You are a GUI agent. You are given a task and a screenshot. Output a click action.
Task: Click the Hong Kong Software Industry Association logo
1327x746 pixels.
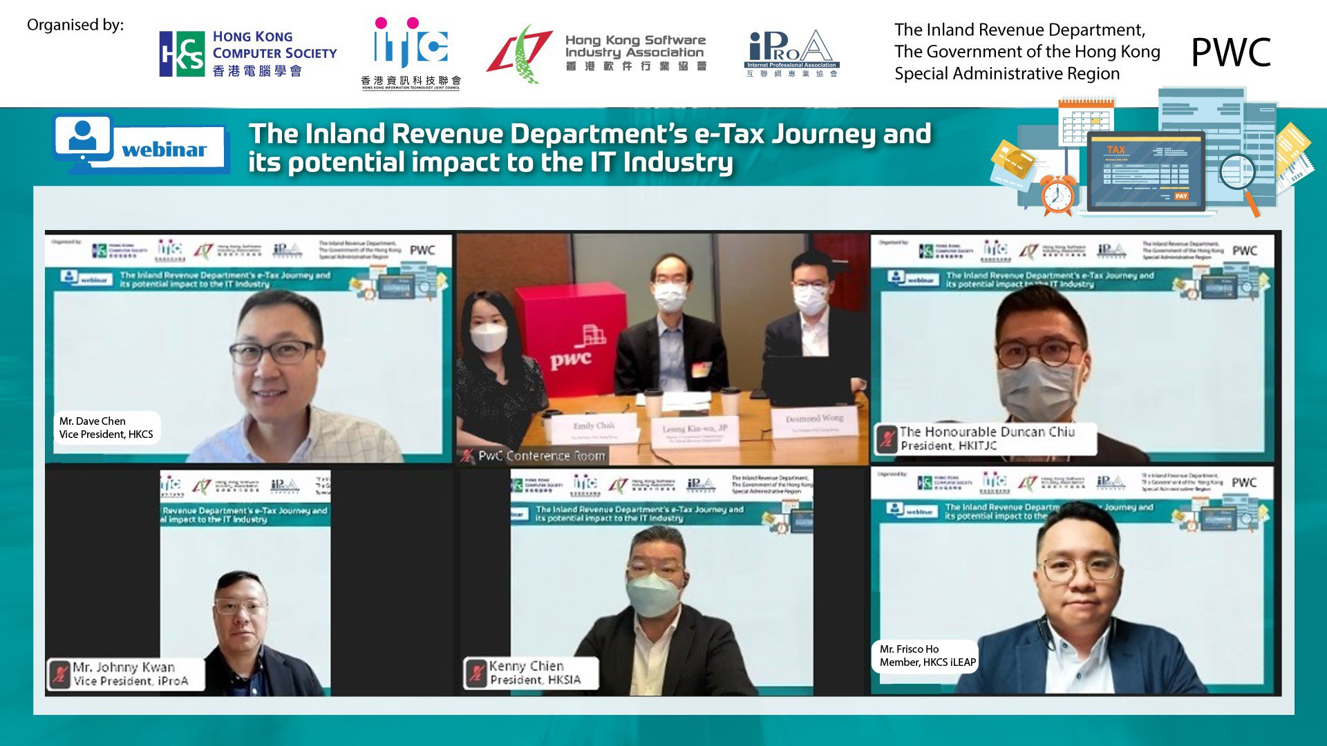(x=596, y=53)
